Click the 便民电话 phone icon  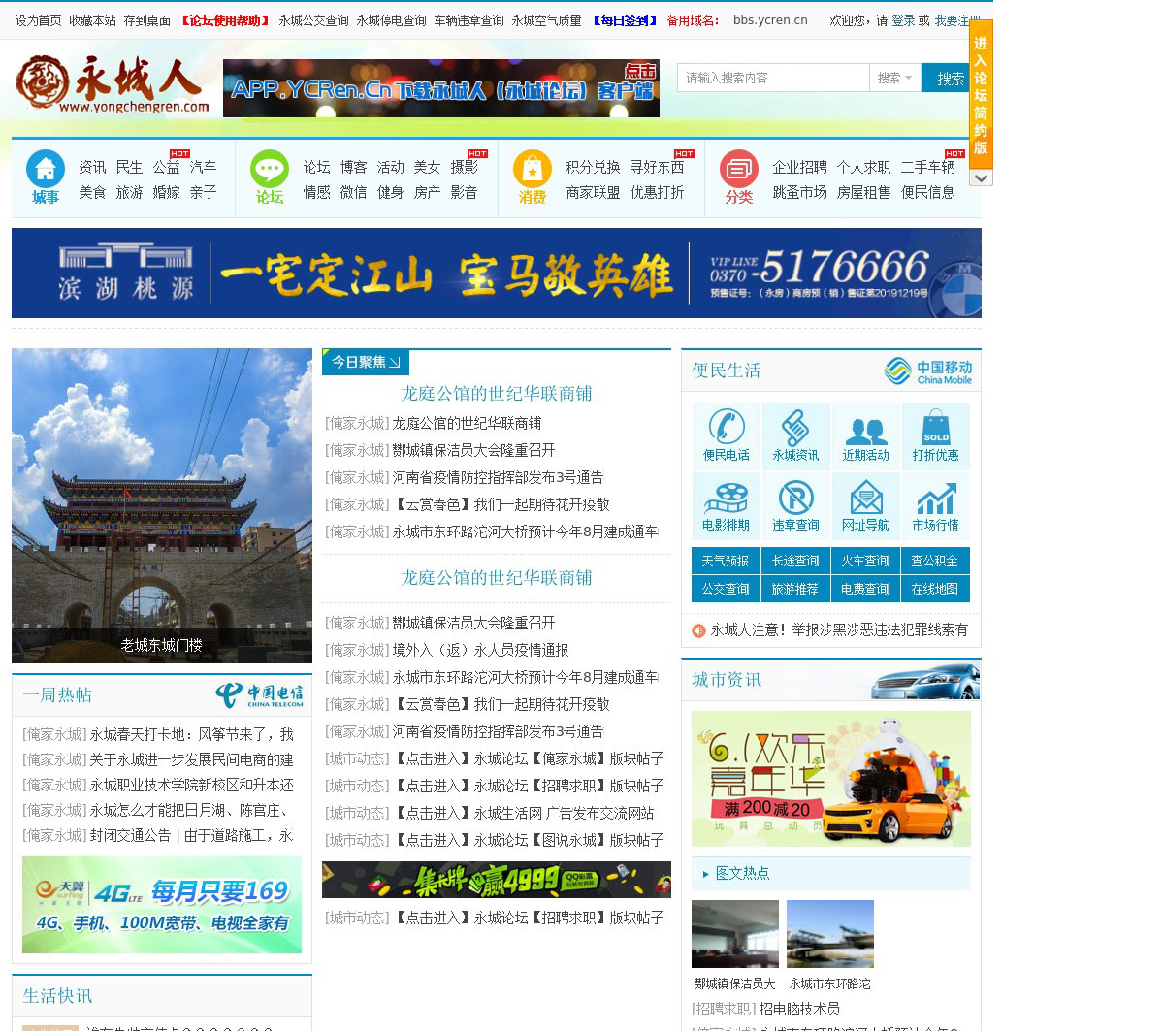727,427
